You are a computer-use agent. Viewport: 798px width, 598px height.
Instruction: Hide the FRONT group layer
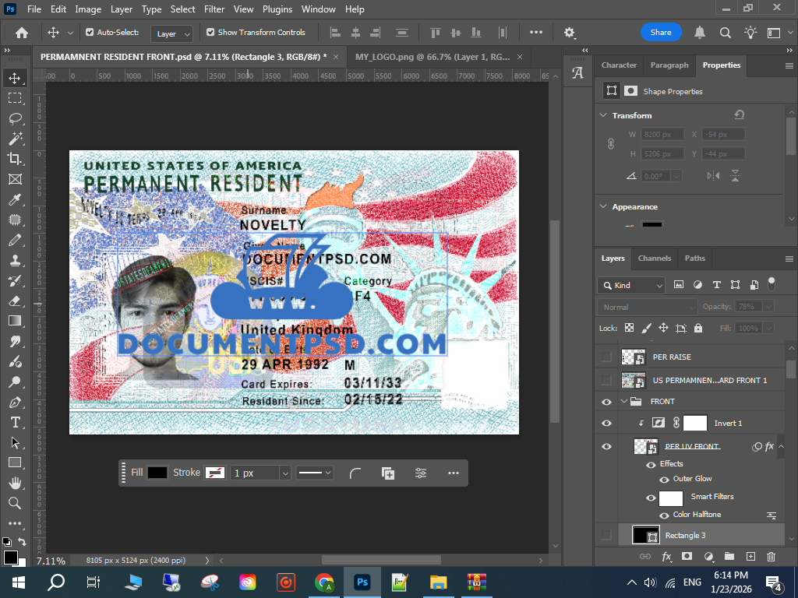coord(606,402)
